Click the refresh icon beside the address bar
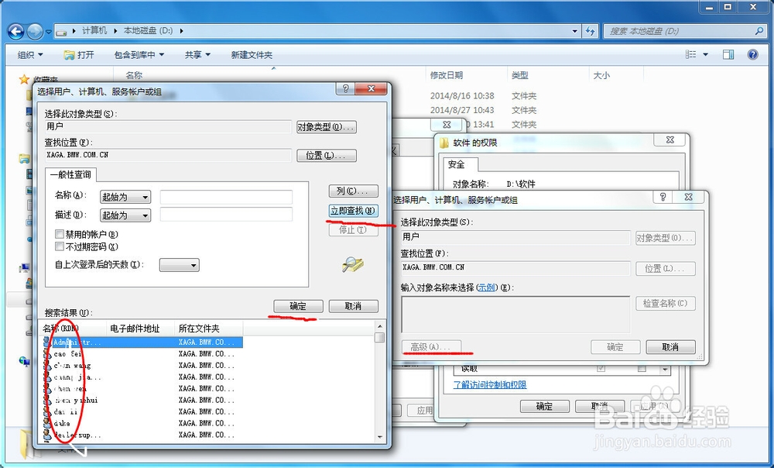 point(591,32)
